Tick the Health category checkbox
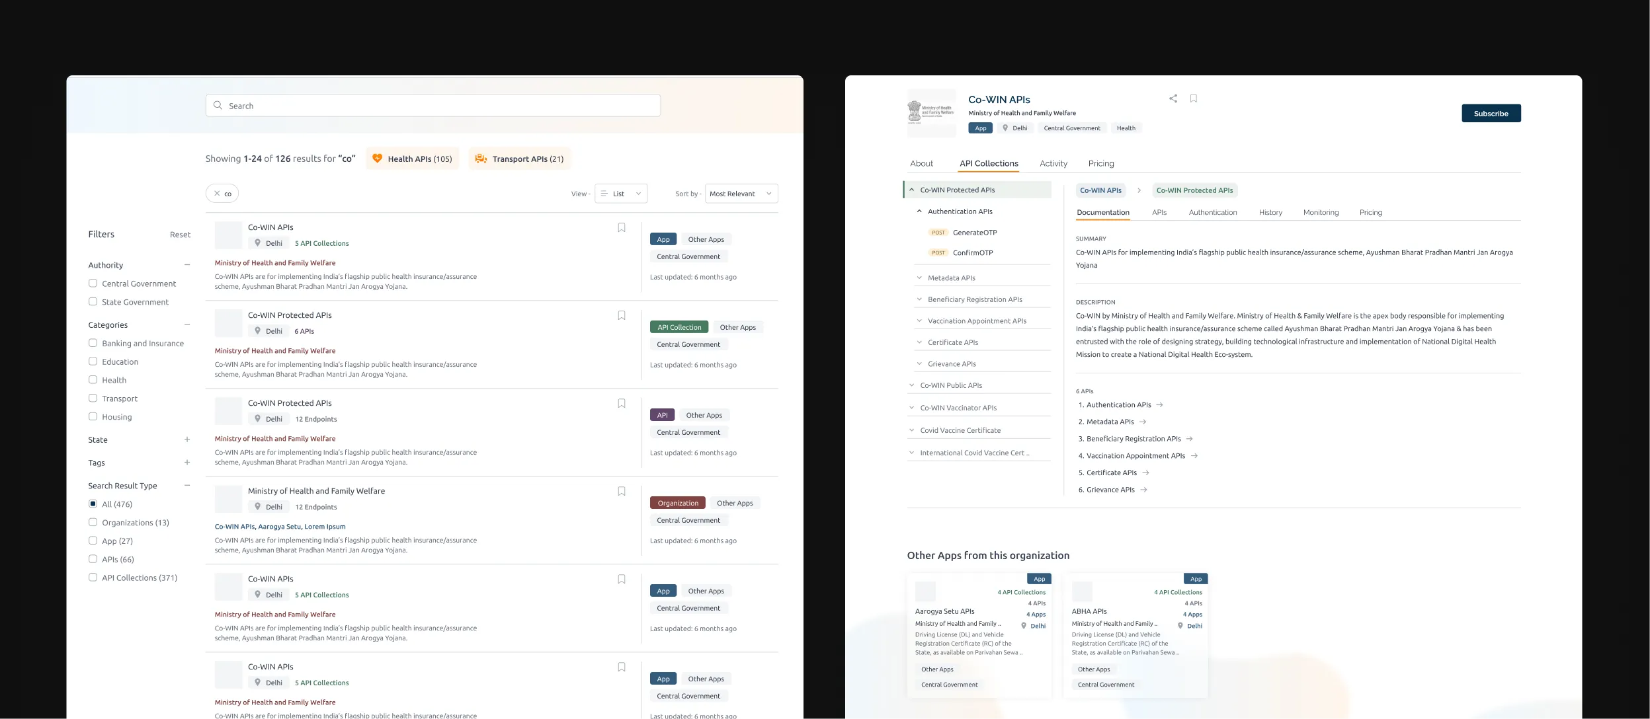Screen dimensions: 1650x719 coord(93,380)
